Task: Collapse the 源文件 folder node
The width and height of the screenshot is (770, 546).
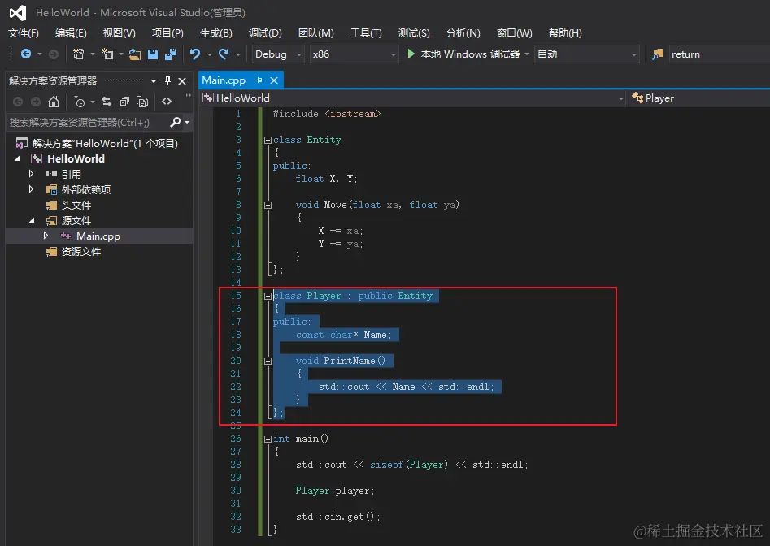Action: tap(32, 220)
